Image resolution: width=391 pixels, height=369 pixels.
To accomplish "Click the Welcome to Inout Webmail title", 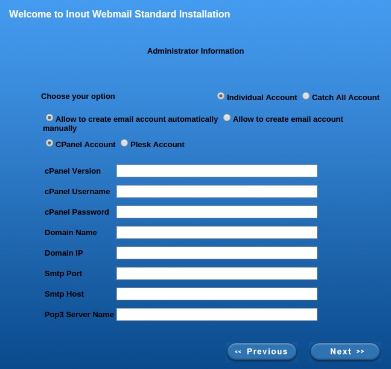I will [119, 14].
